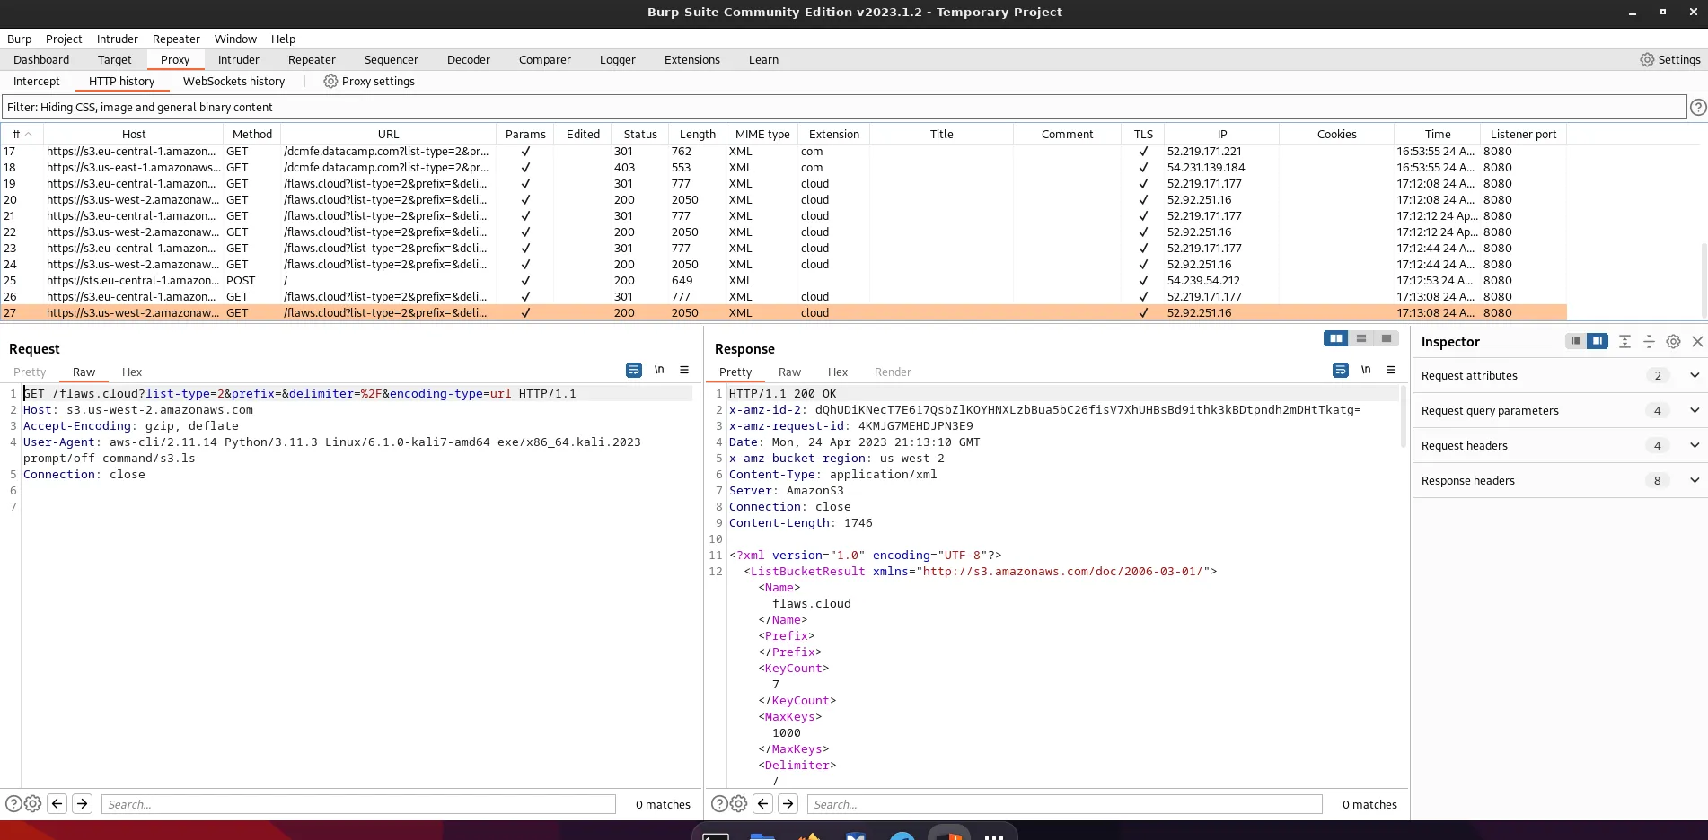Expand Response headers section
The image size is (1708, 840).
1695,480
